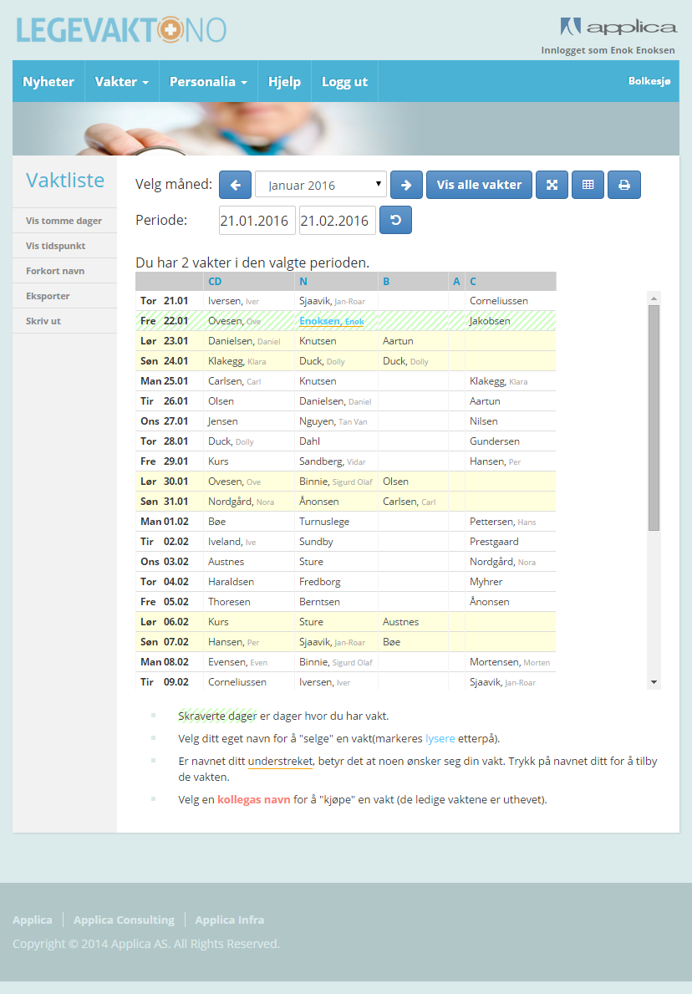
Task: Select Hjelp in the navigation bar
Action: (284, 82)
